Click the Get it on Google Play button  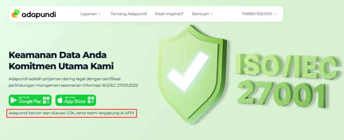(30, 100)
